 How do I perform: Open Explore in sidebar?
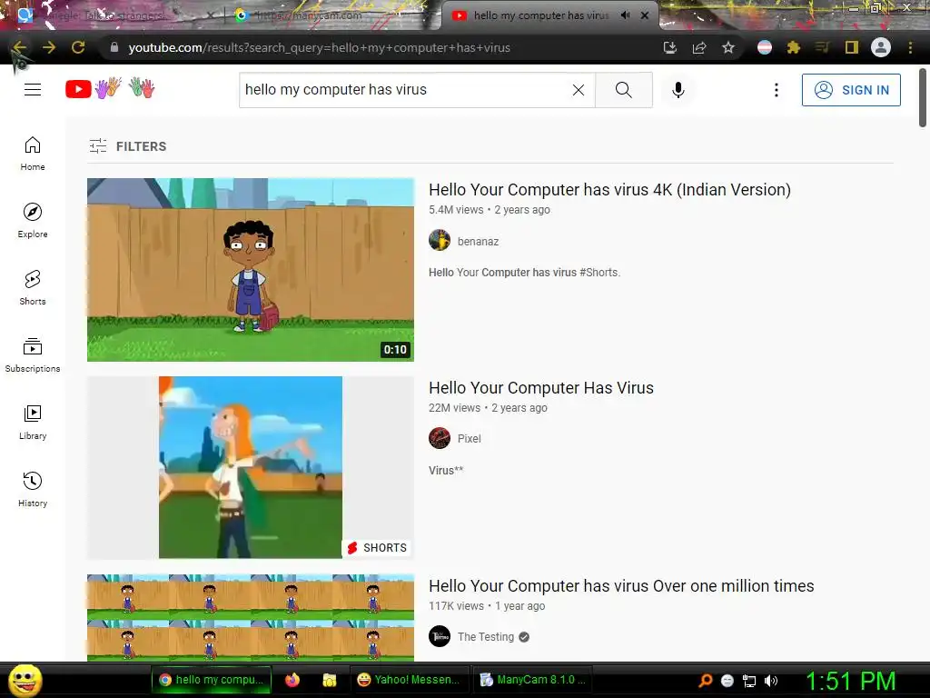coord(33,220)
